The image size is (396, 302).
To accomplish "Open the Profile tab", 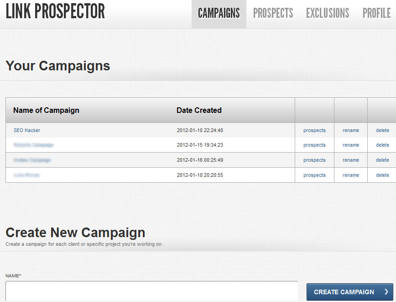I will pyautogui.click(x=376, y=13).
